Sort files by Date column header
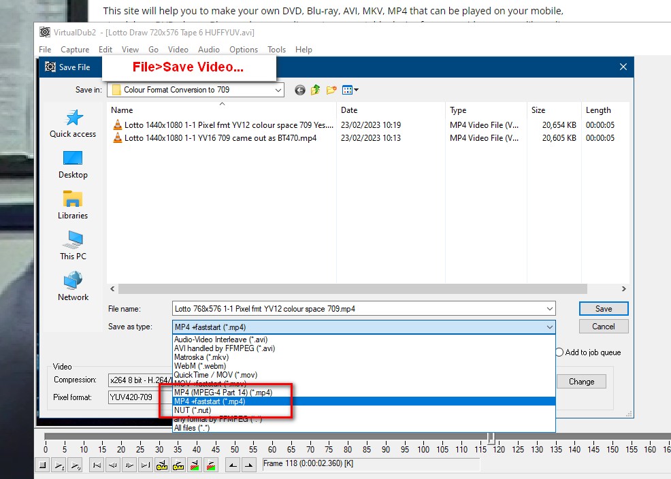This screenshot has height=479, width=671. [391, 110]
